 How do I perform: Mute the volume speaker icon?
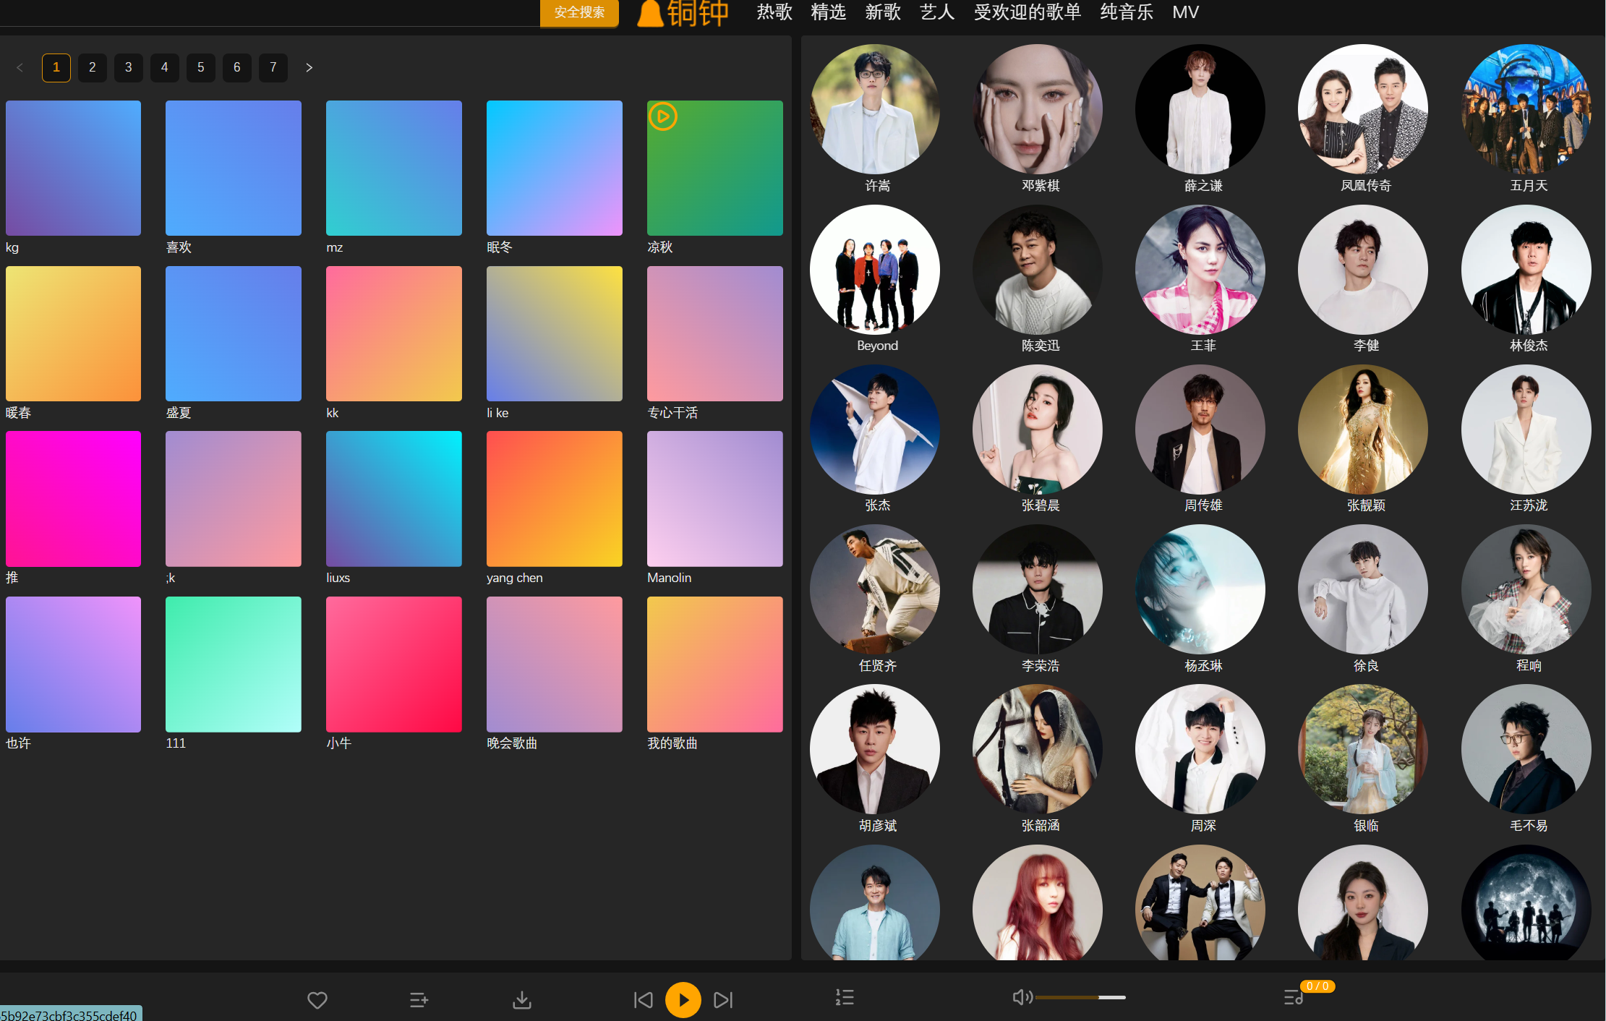[1022, 998]
